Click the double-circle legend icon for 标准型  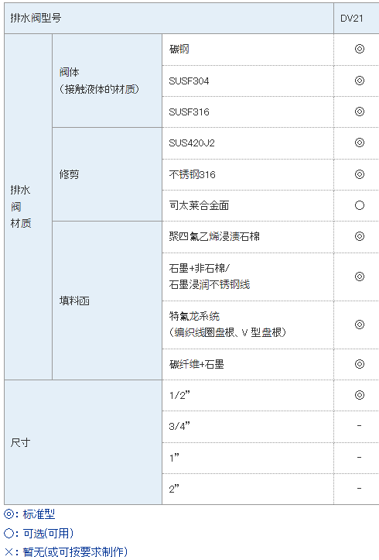pos(9,514)
